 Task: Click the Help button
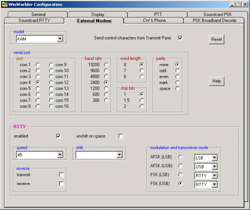217,81
